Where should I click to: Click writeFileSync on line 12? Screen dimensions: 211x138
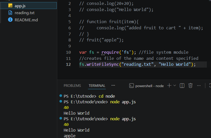tap(103, 64)
